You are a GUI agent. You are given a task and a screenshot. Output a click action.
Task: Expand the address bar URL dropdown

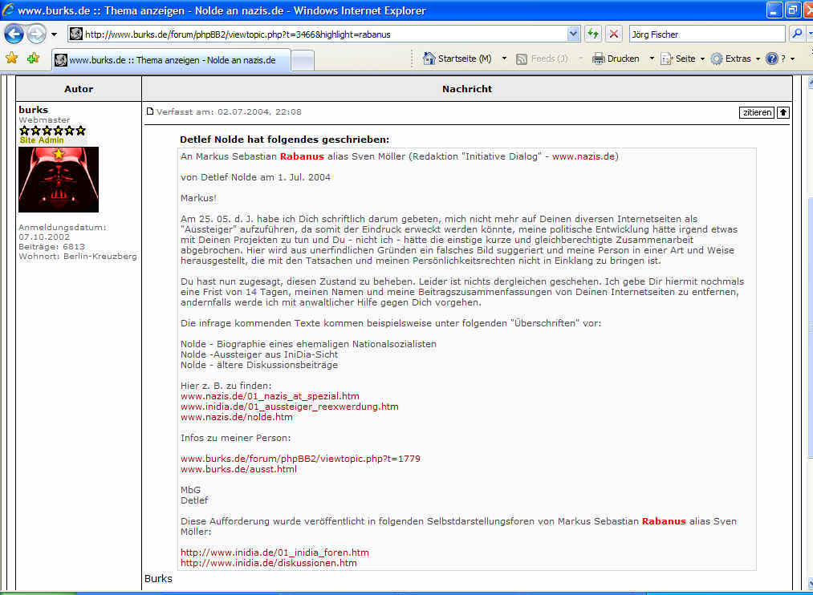tap(573, 34)
